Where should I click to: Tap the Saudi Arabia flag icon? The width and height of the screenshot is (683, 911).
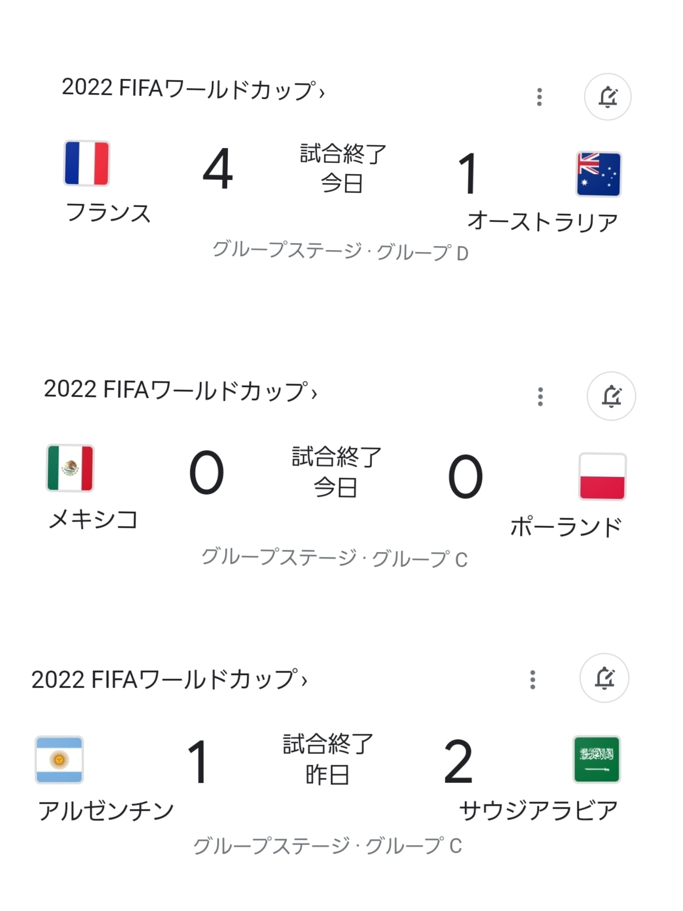click(x=596, y=759)
